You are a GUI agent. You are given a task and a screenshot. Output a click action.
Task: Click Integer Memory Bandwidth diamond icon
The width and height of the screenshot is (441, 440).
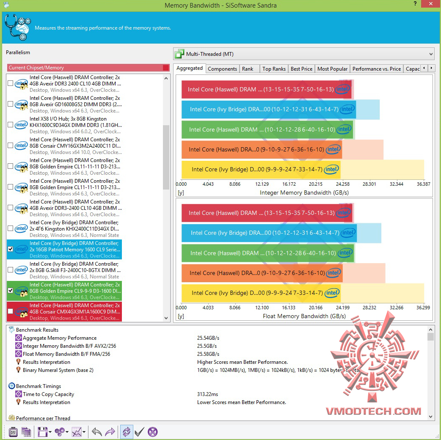point(19,346)
